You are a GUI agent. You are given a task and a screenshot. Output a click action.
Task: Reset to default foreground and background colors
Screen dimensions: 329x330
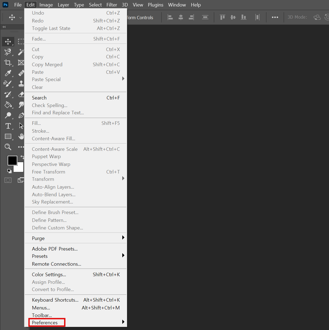tap(9, 171)
